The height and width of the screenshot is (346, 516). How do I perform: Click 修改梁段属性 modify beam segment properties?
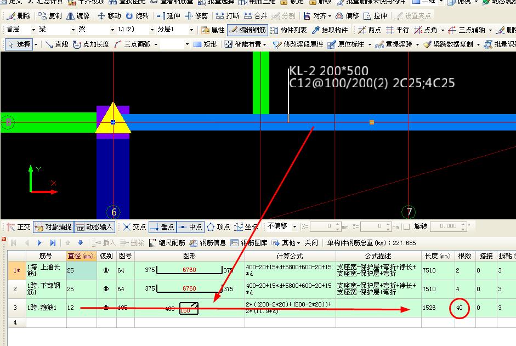coord(298,44)
